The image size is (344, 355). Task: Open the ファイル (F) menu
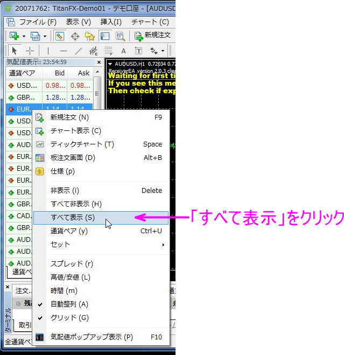pos(38,22)
